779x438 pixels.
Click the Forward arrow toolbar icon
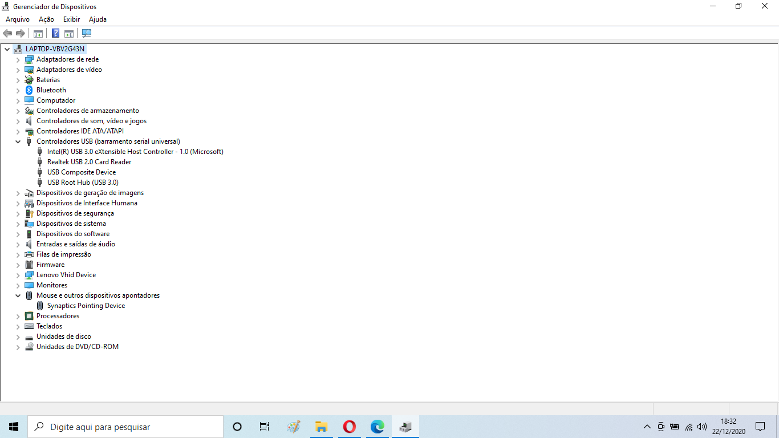[21, 33]
